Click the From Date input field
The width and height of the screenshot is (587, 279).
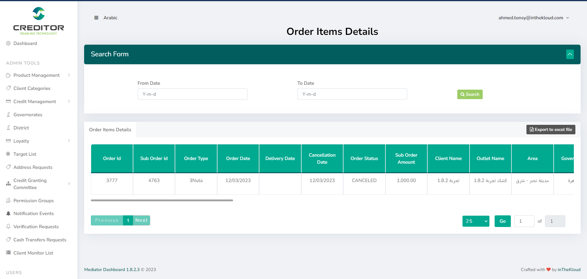click(192, 94)
